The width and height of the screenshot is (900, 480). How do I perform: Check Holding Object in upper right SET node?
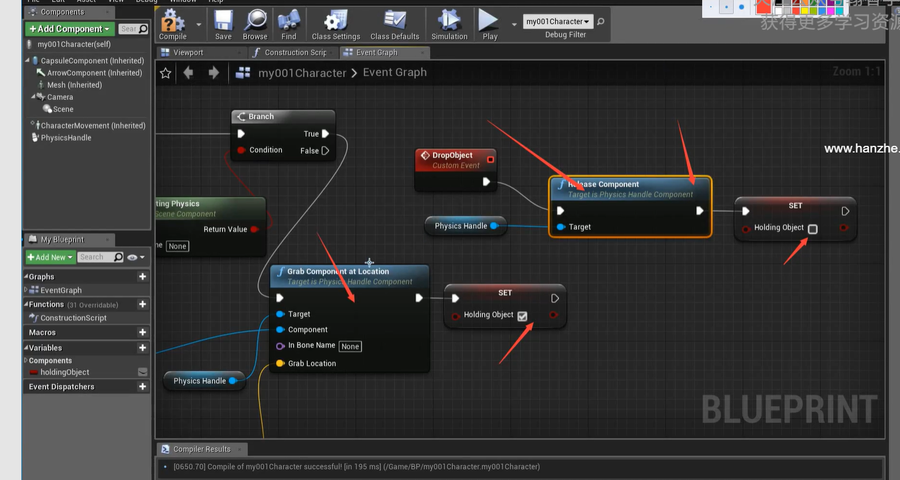[x=813, y=229]
